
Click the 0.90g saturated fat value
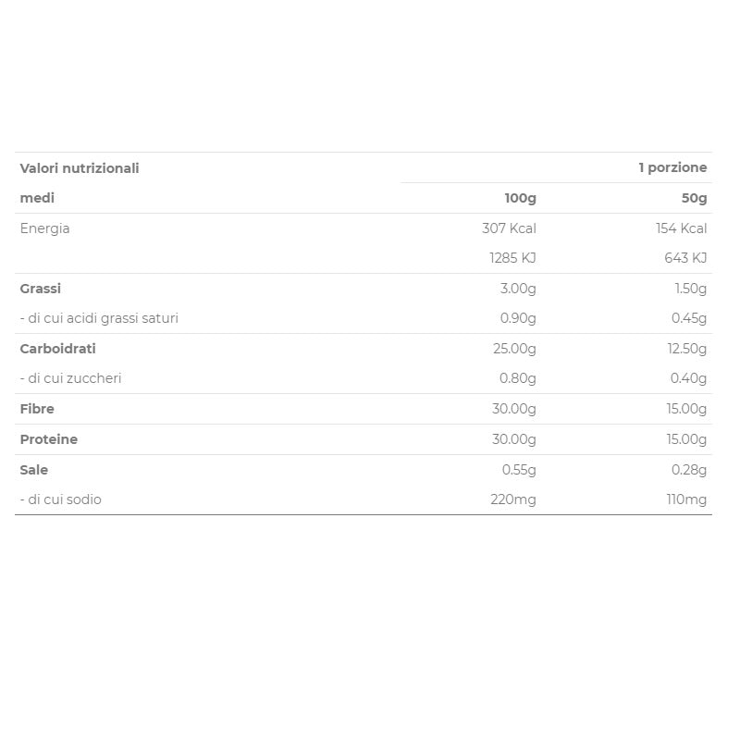point(518,318)
